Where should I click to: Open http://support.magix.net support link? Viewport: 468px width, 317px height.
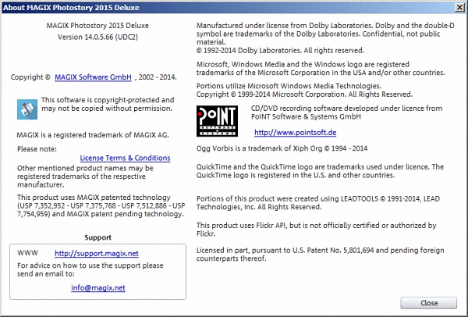click(97, 253)
